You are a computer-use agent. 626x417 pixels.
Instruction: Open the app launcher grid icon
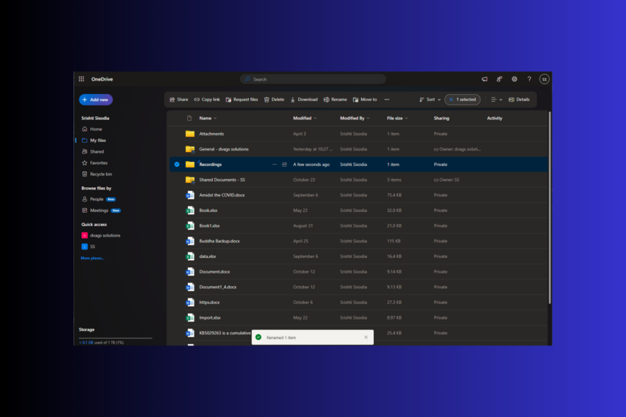(x=81, y=78)
